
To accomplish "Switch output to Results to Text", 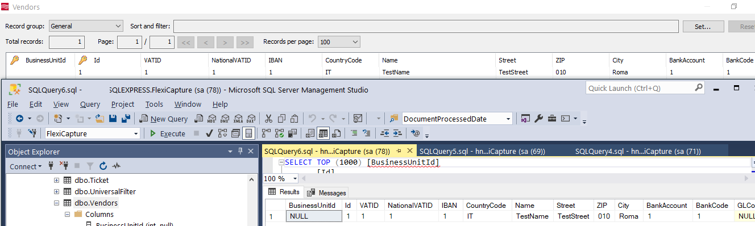I will pyautogui.click(x=309, y=133).
